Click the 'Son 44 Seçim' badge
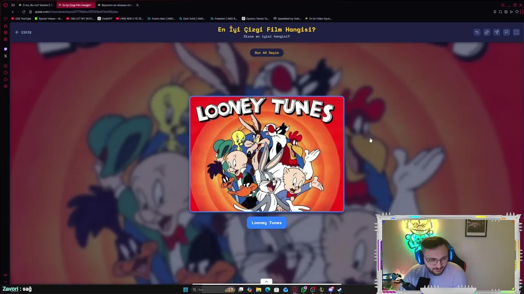The height and width of the screenshot is (294, 524). [x=267, y=53]
